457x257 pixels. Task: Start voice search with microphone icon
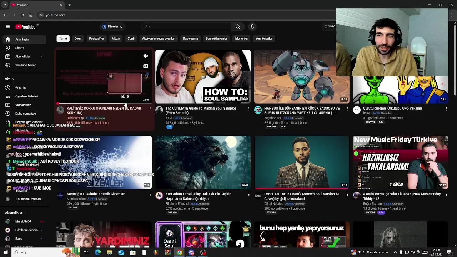pyautogui.click(x=252, y=27)
